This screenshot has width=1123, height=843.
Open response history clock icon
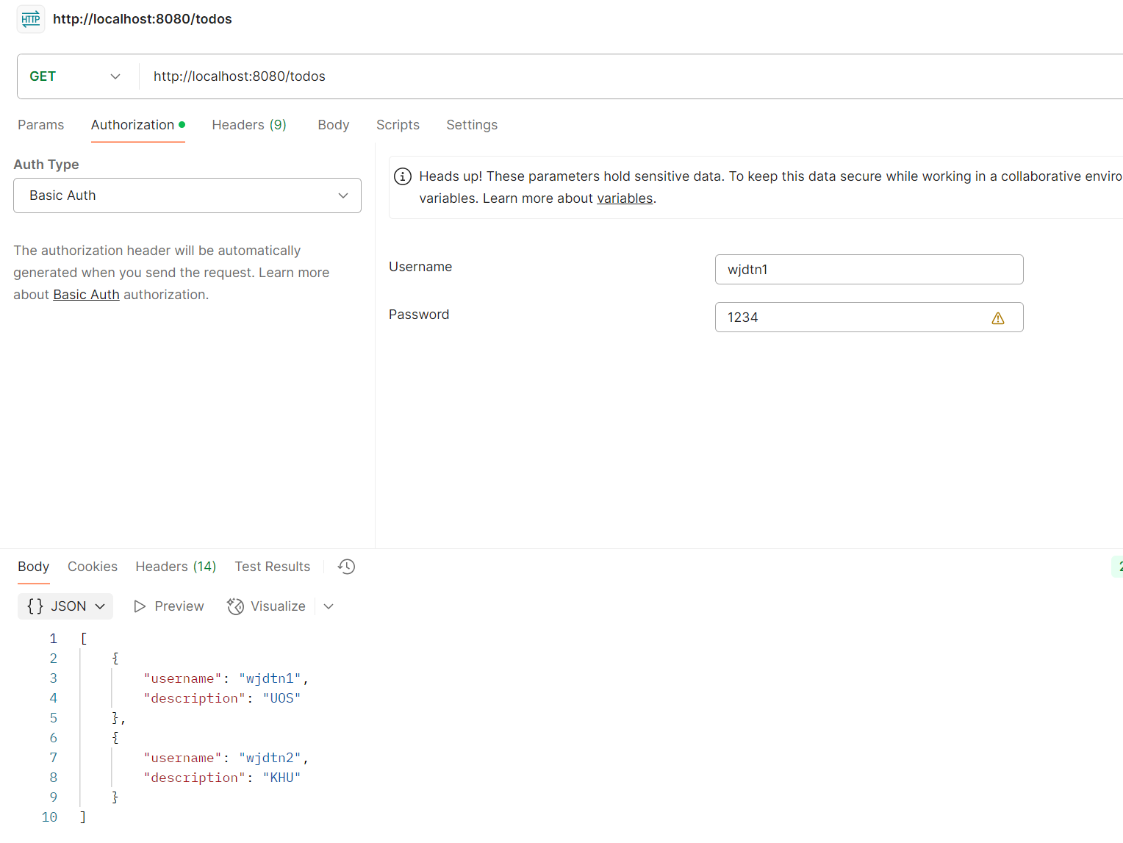point(346,567)
